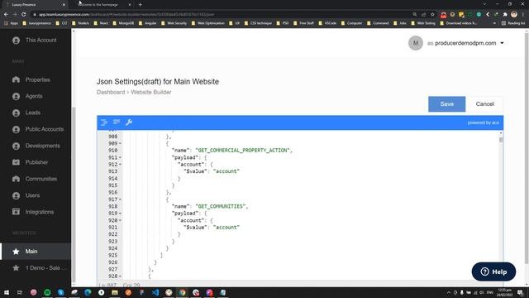The height and width of the screenshot is (298, 529).
Task: Open the React bookmarks folder
Action: click(101, 23)
